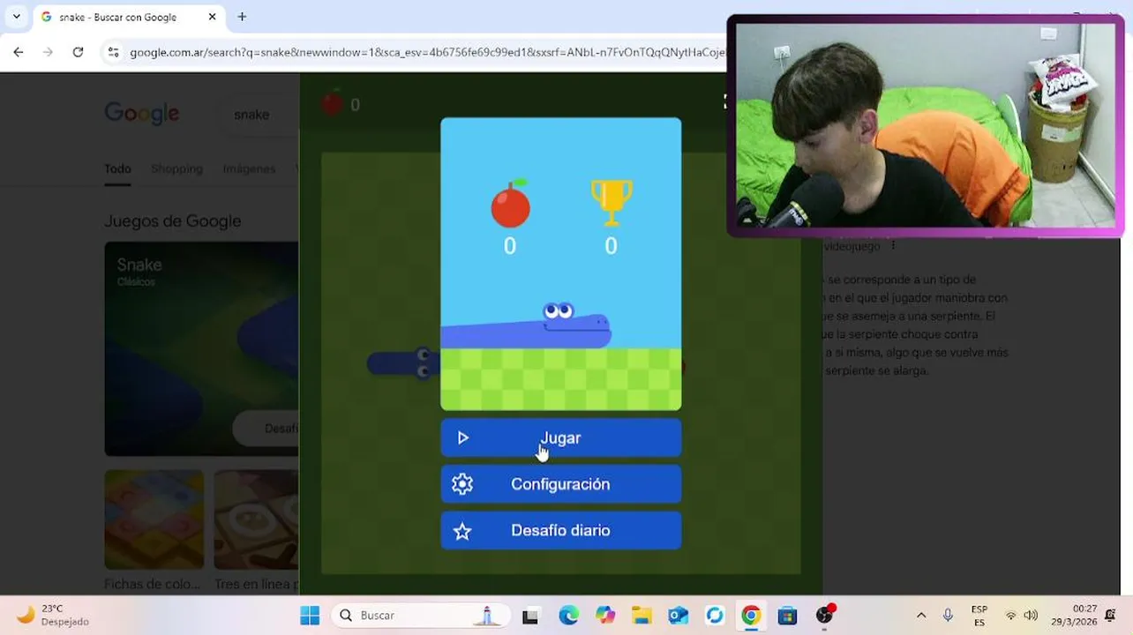Image resolution: width=1133 pixels, height=635 pixels.
Task: Open the Configuración settings button
Action: 560,484
